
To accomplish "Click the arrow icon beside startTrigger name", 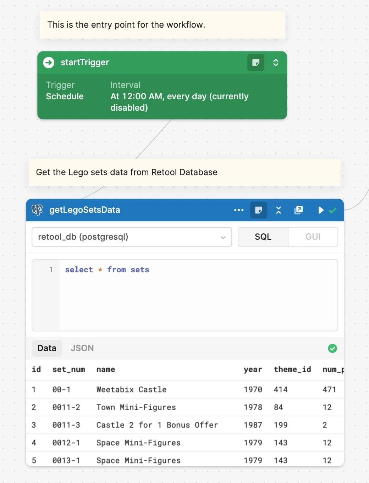I will (x=48, y=62).
